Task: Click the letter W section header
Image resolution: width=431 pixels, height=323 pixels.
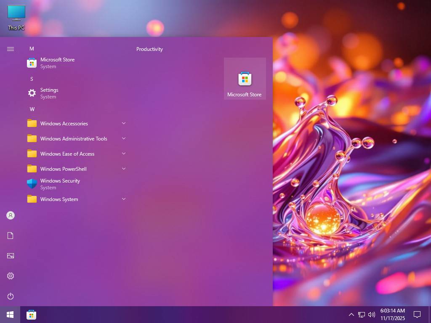Action: [x=32, y=109]
